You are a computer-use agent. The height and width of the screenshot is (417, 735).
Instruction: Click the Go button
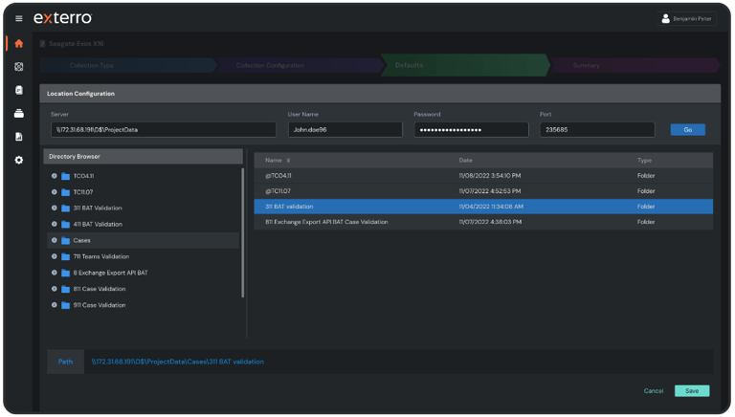688,130
